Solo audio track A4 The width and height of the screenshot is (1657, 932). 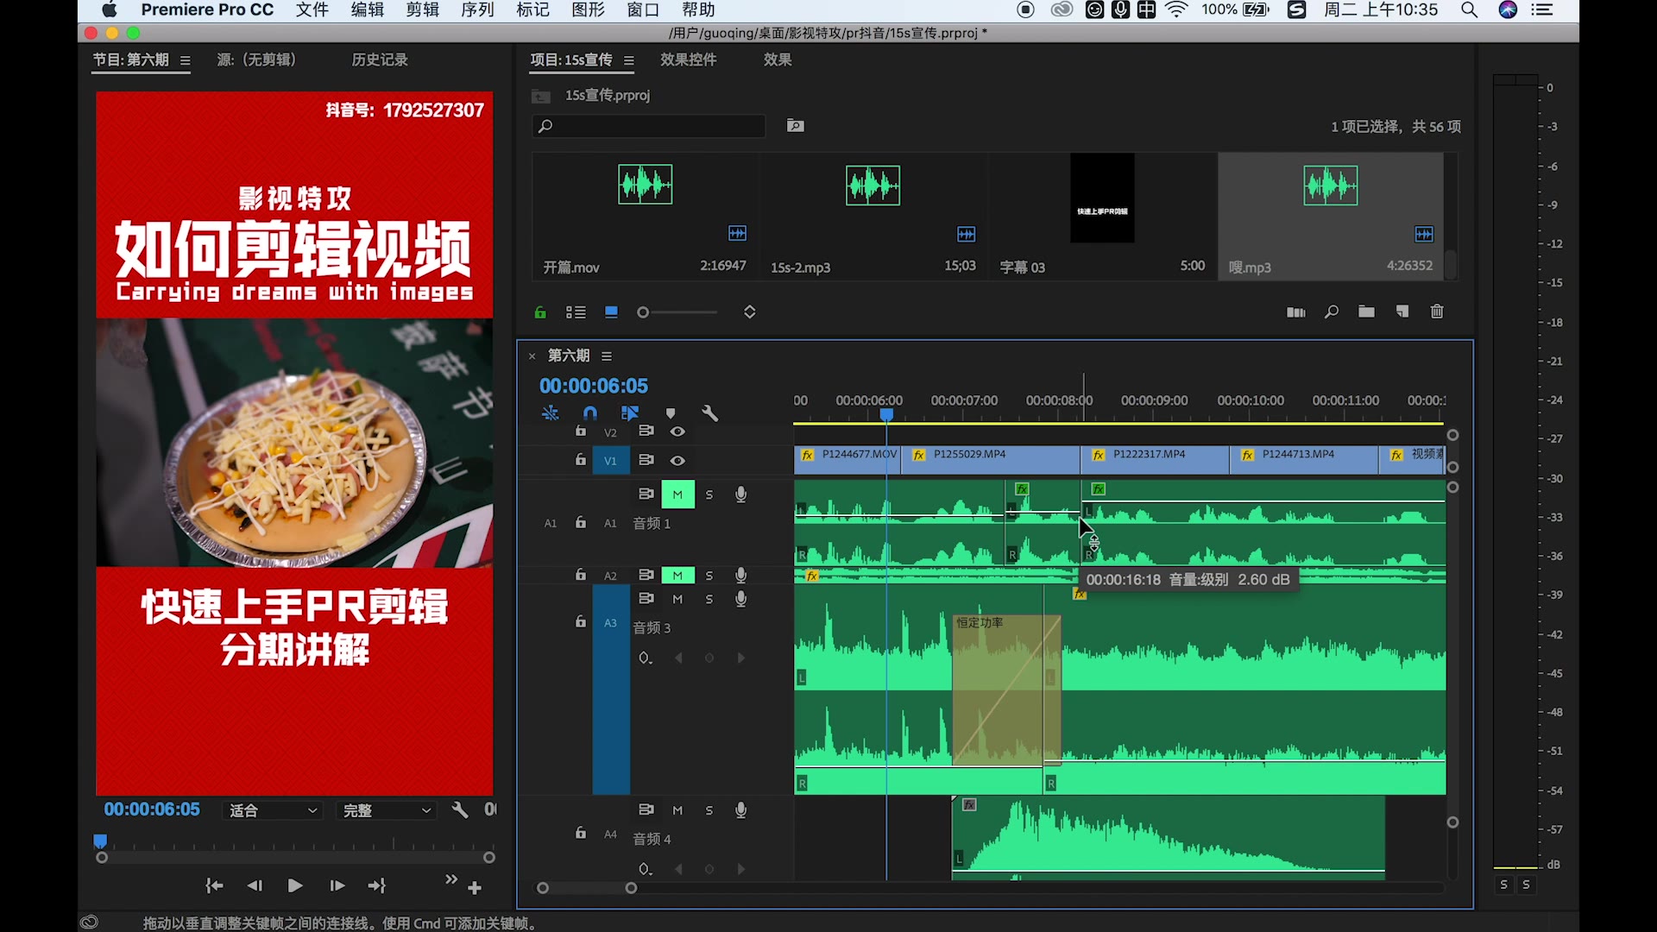(709, 810)
